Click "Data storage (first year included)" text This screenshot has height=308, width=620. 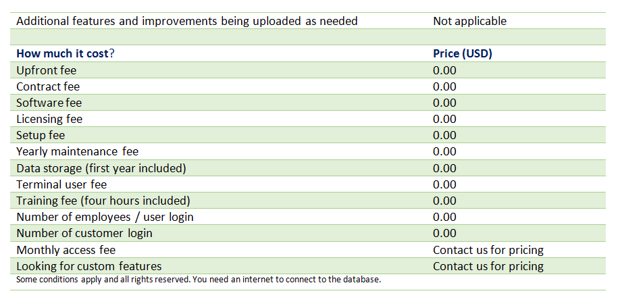click(x=101, y=168)
